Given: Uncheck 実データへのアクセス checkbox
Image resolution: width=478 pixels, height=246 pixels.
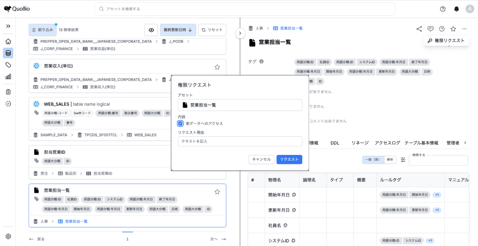Looking at the screenshot, I should pyautogui.click(x=181, y=123).
